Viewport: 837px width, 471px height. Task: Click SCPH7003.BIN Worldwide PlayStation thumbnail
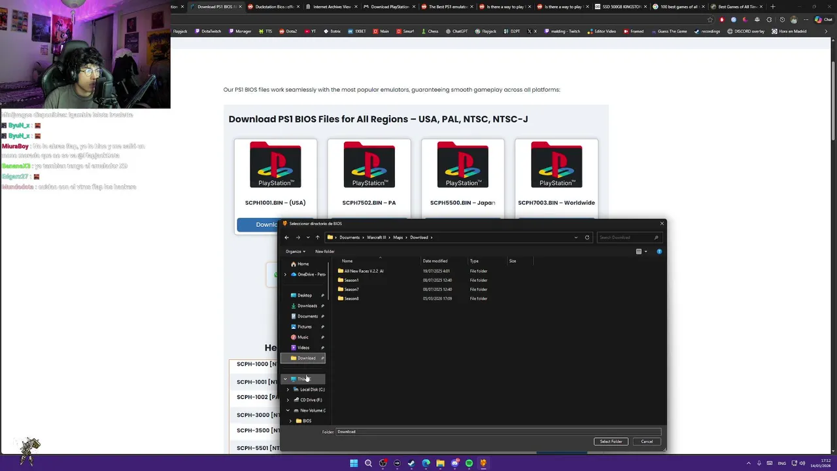tap(556, 165)
